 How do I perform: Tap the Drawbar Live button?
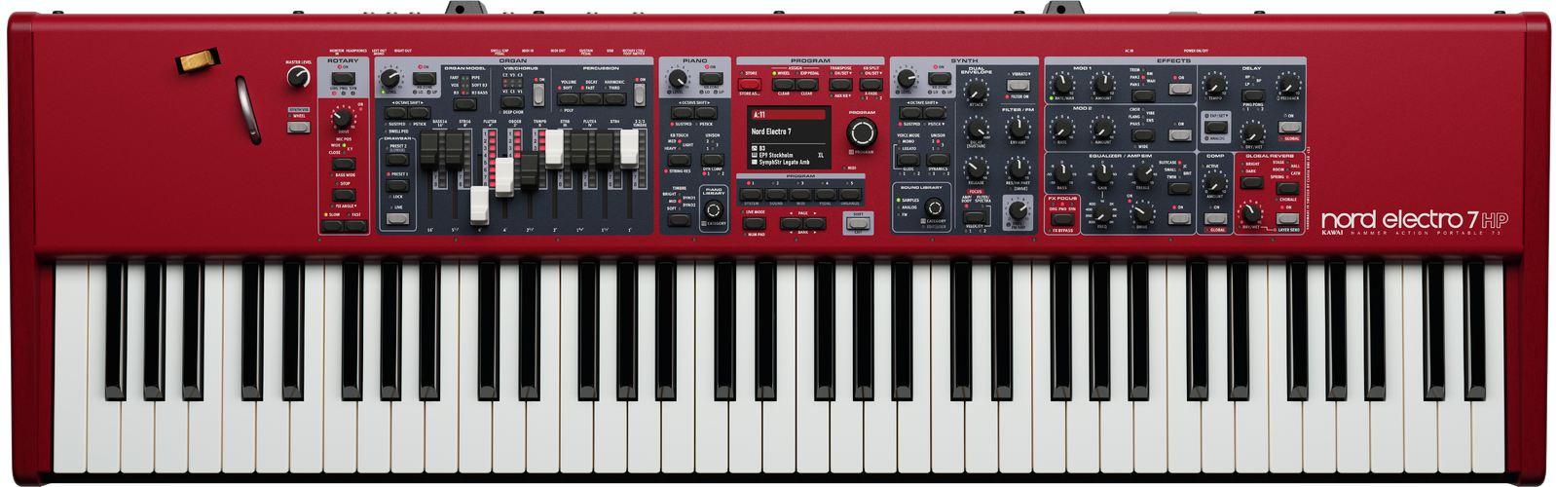(397, 218)
